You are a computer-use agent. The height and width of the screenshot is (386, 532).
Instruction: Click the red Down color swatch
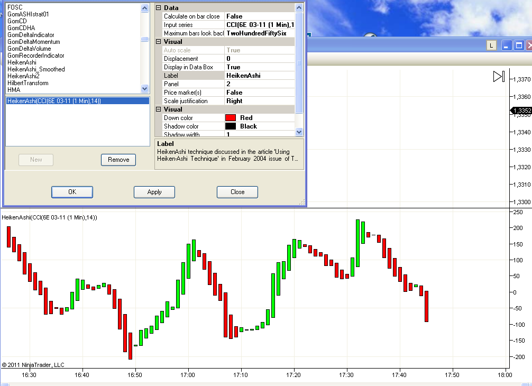pyautogui.click(x=231, y=118)
